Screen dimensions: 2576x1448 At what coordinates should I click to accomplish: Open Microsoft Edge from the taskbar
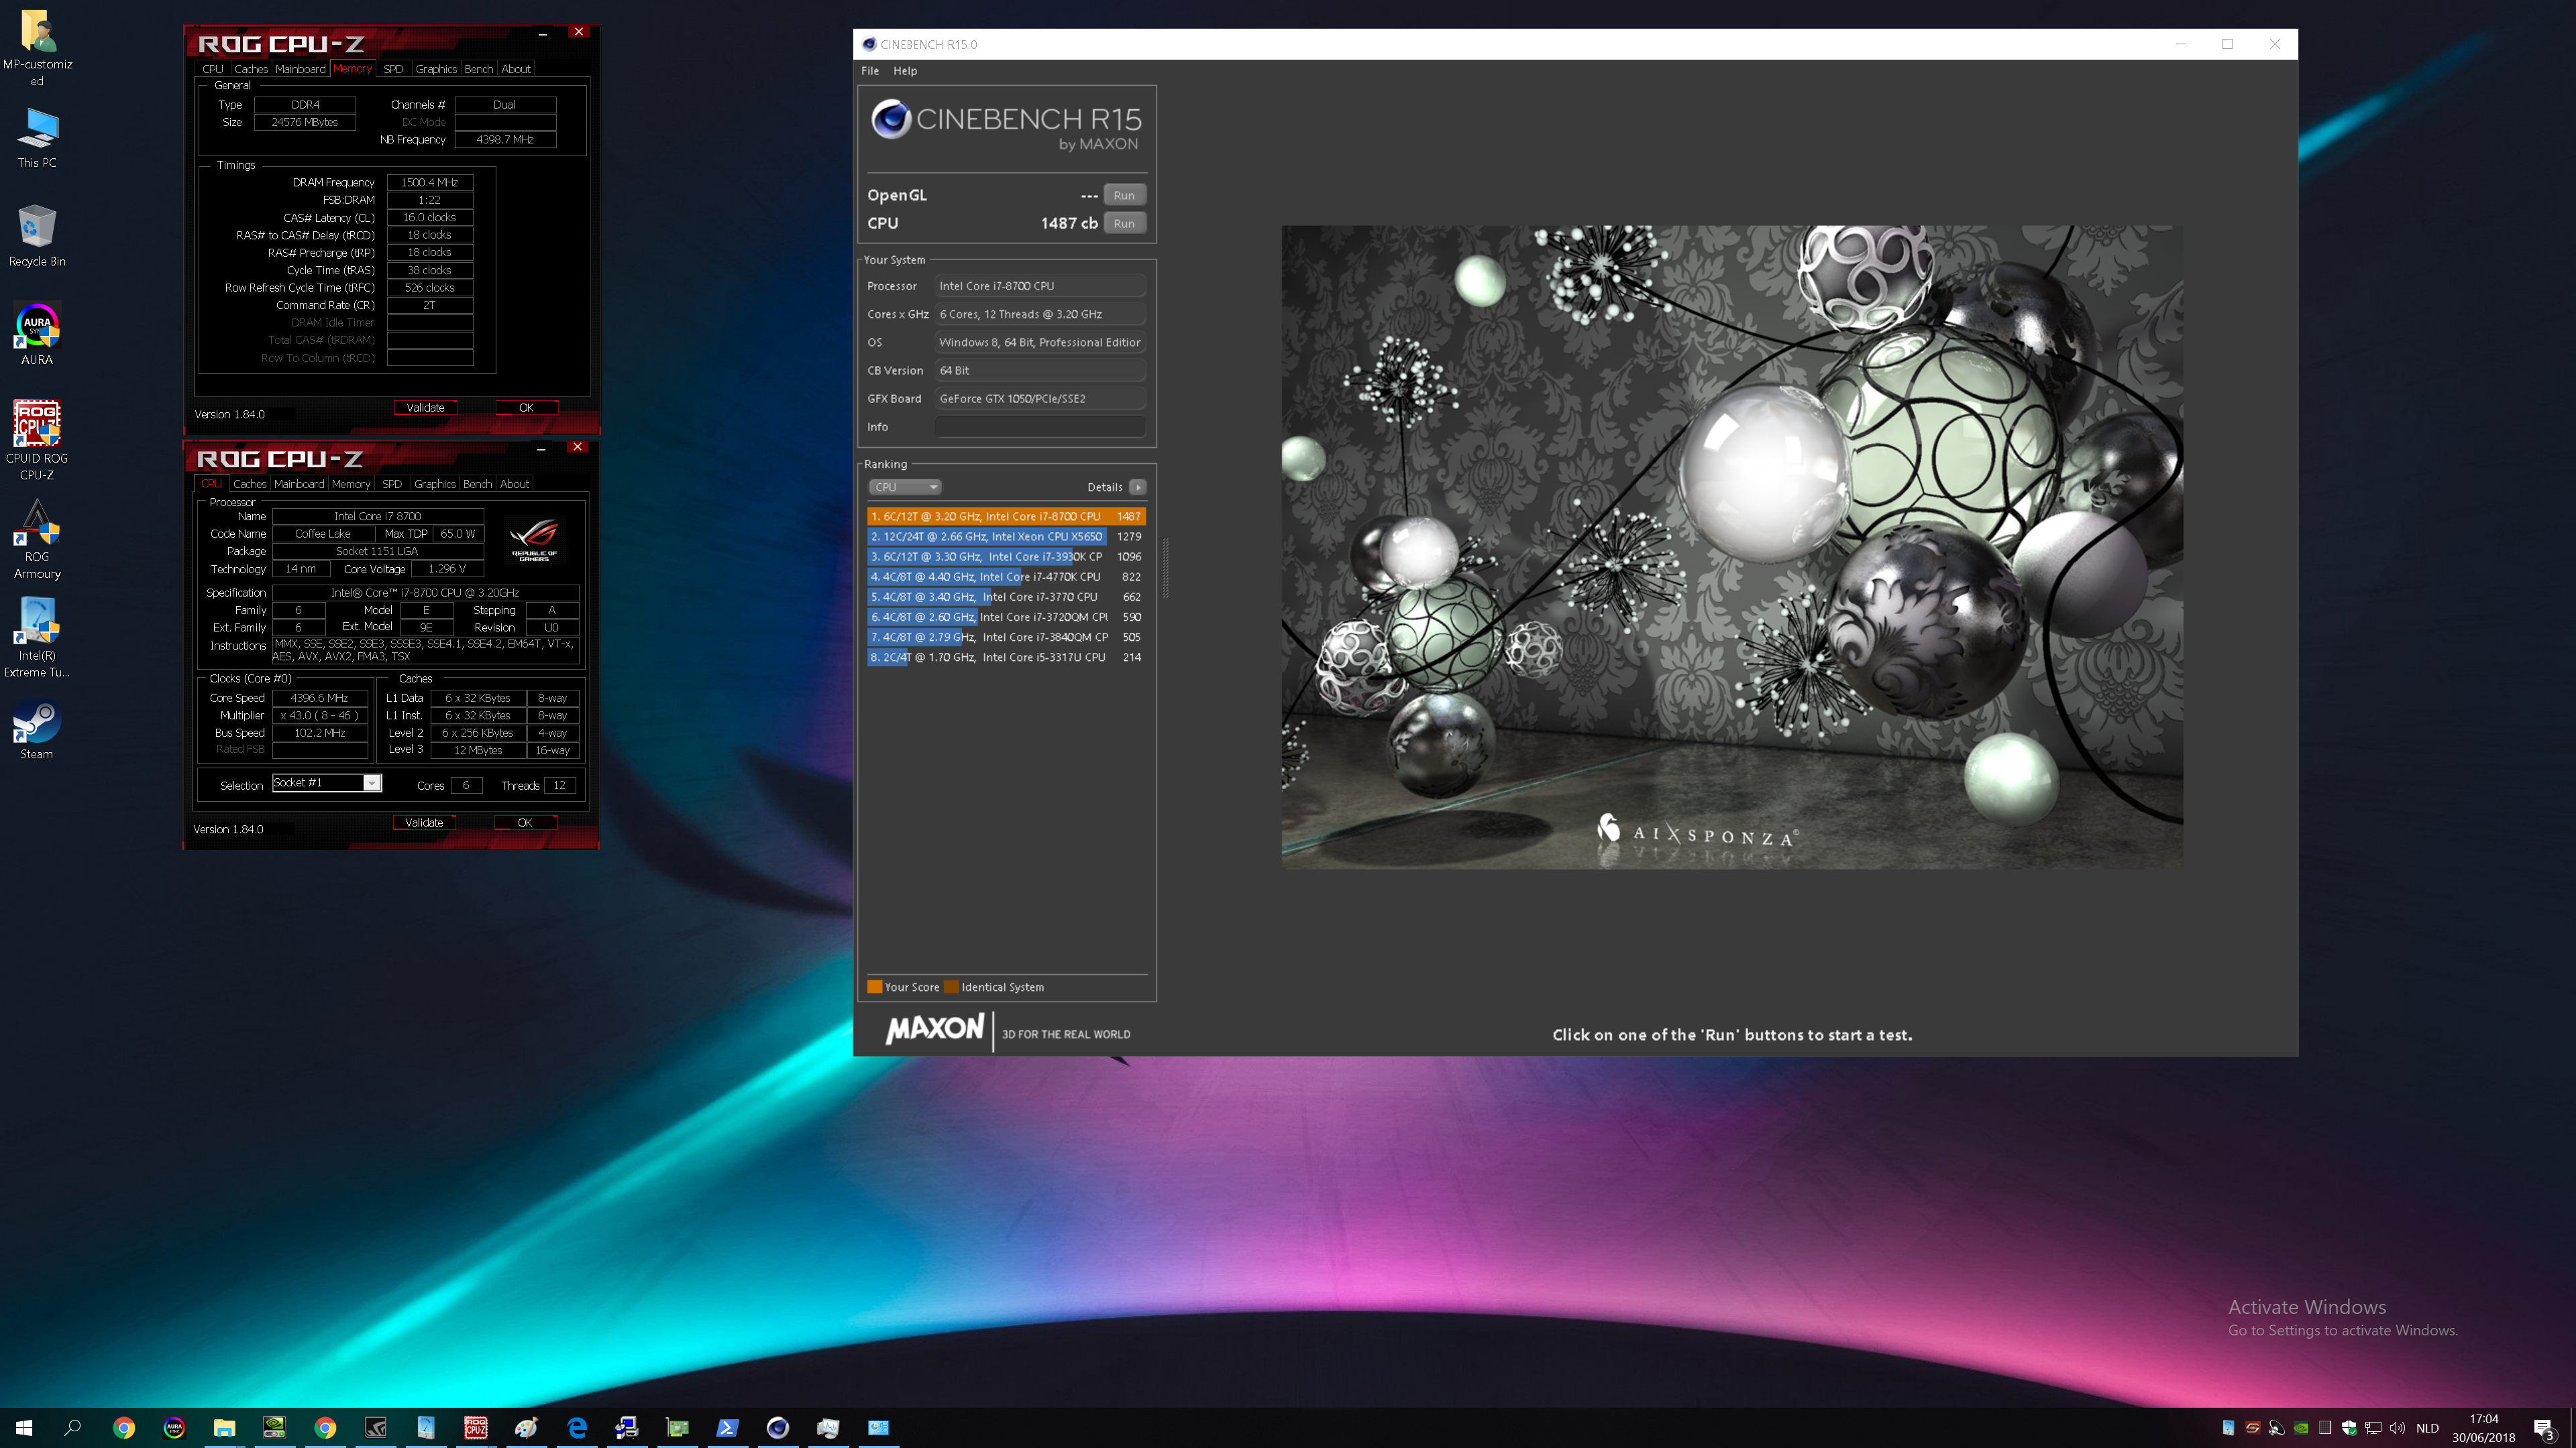pyautogui.click(x=577, y=1427)
